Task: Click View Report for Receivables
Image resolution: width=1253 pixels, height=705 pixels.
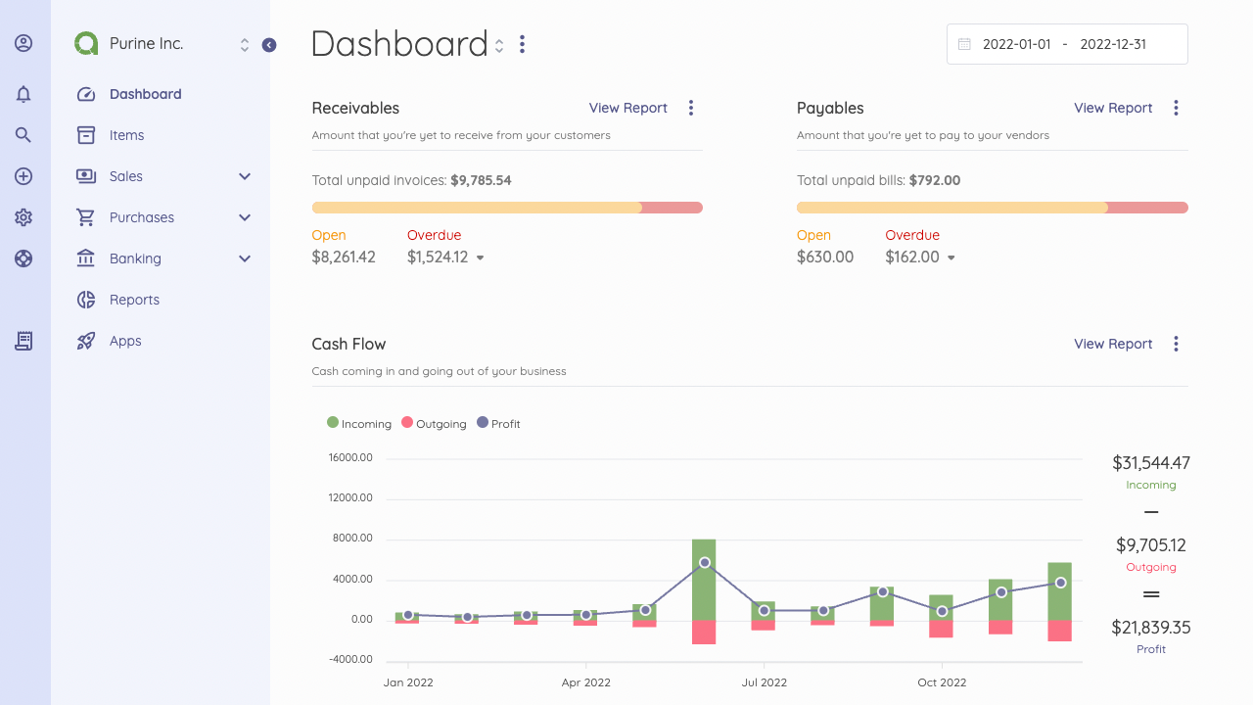Action: [628, 108]
